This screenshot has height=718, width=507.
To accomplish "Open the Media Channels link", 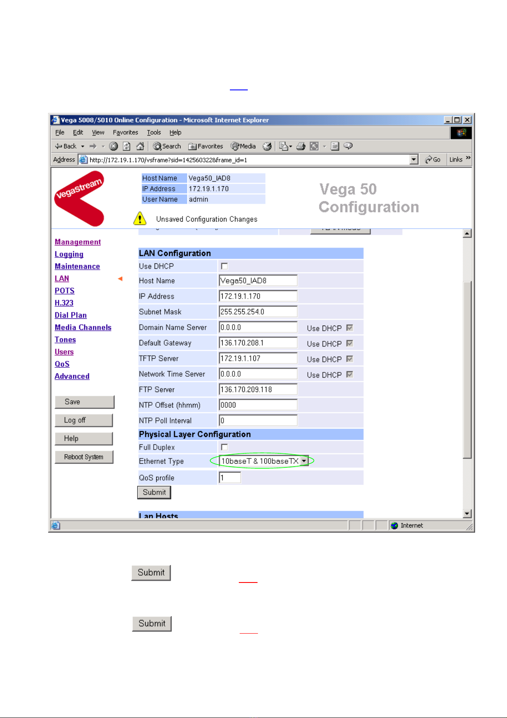I will point(83,328).
